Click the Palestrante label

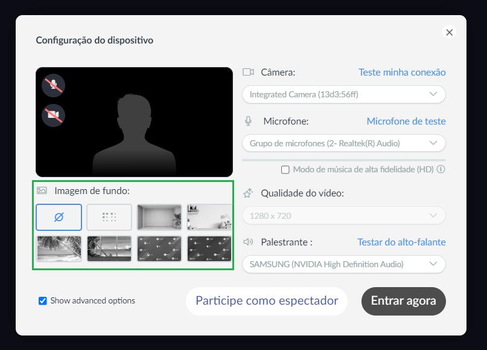[x=287, y=242]
